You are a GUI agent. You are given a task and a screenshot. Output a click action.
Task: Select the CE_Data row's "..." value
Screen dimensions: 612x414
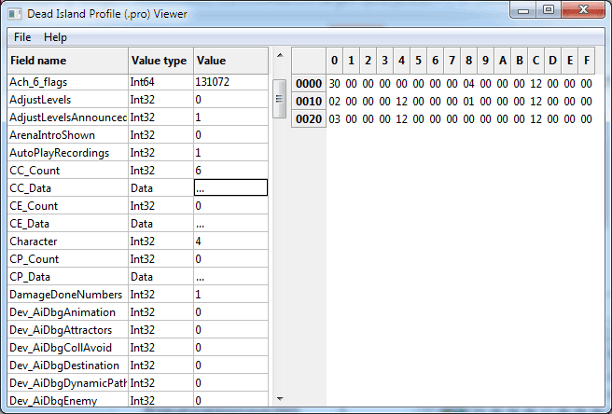point(229,223)
